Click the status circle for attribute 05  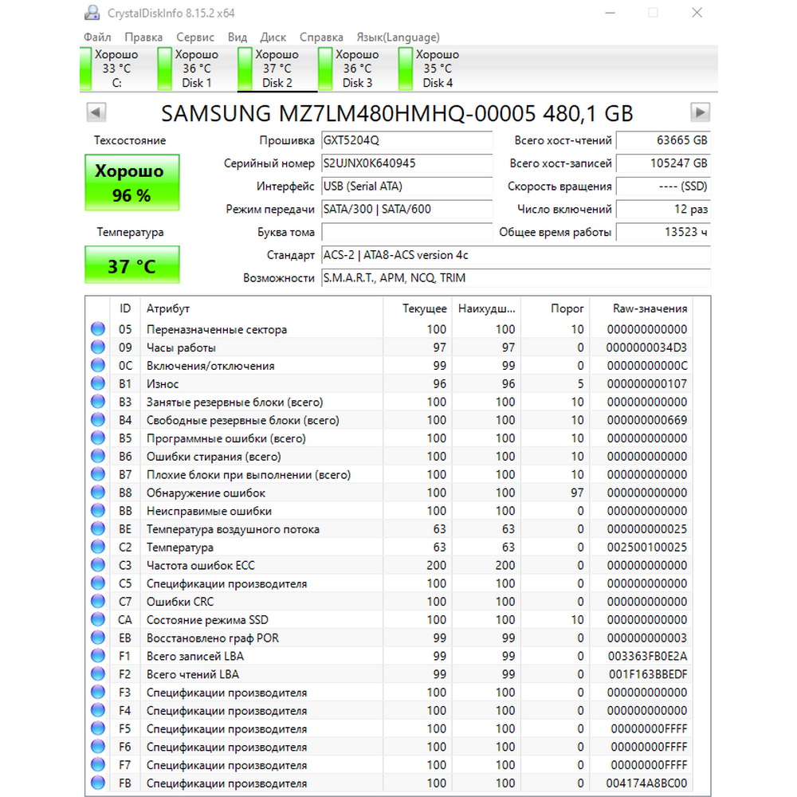(x=98, y=329)
